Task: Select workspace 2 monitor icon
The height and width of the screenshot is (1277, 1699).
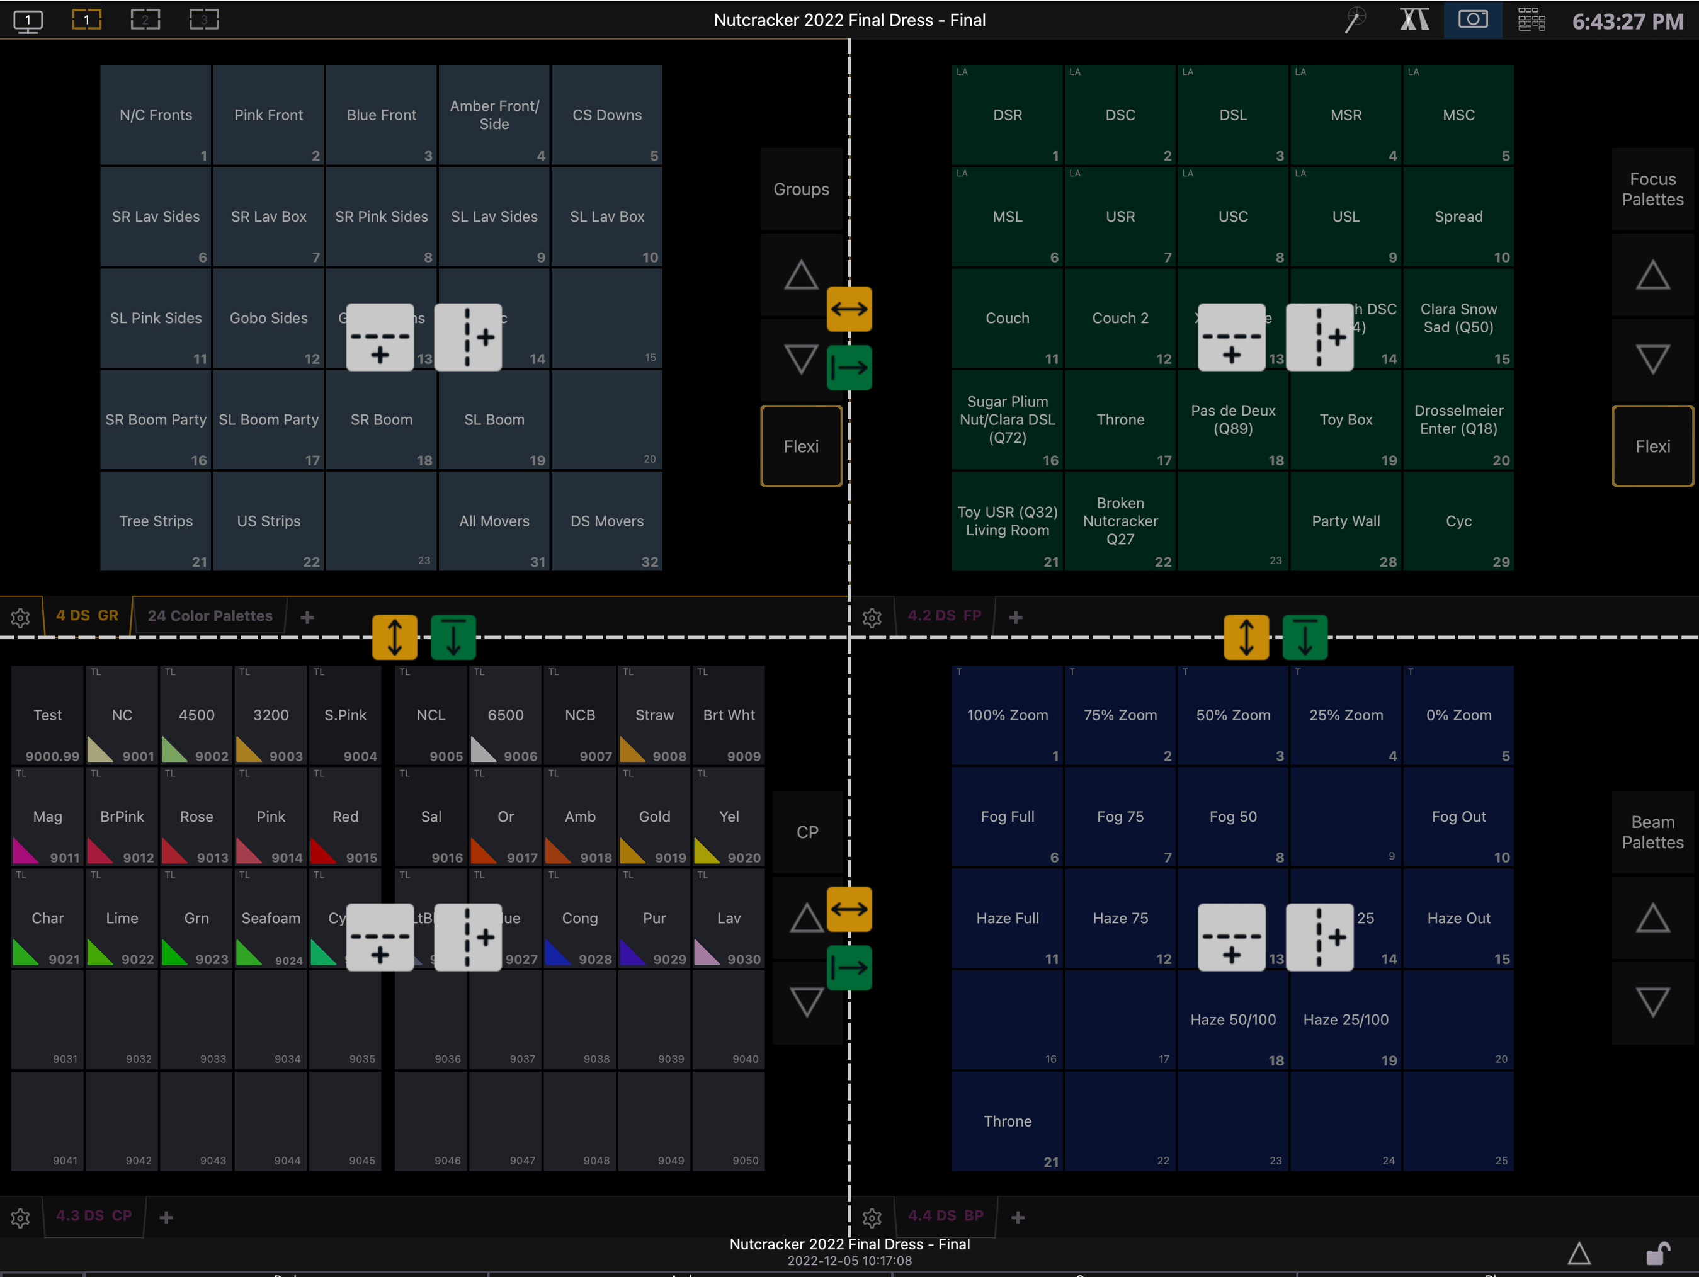Action: point(145,19)
